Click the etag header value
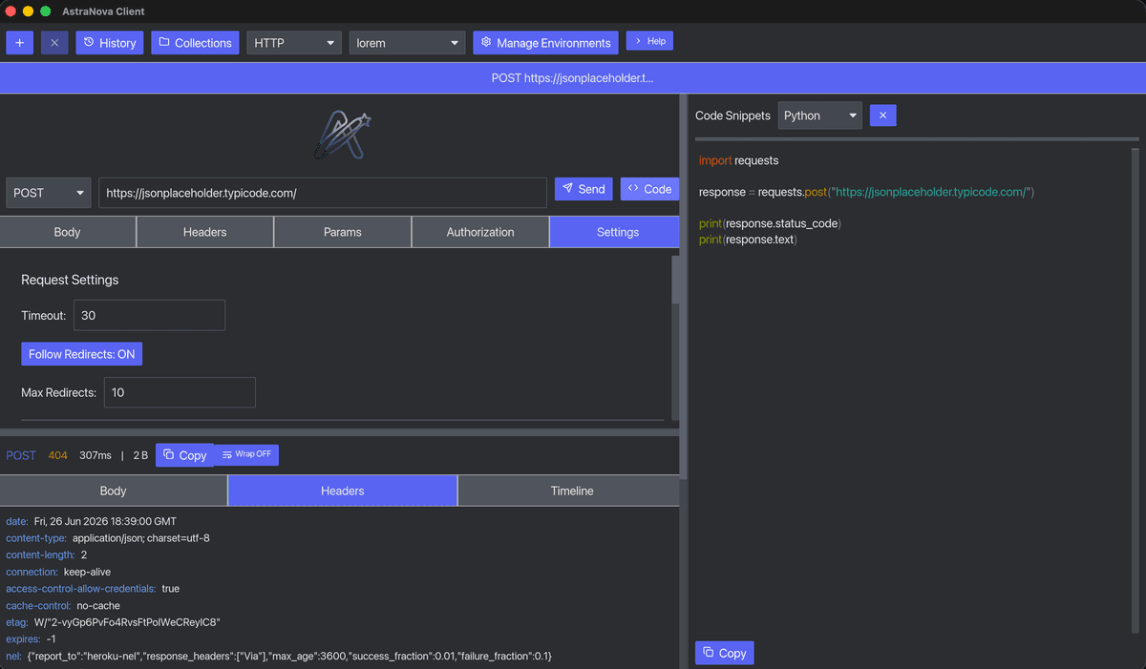This screenshot has width=1146, height=669. (127, 622)
